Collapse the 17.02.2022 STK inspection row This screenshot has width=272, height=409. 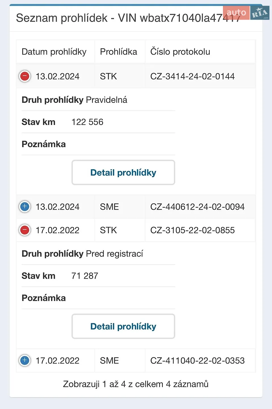tap(25, 230)
